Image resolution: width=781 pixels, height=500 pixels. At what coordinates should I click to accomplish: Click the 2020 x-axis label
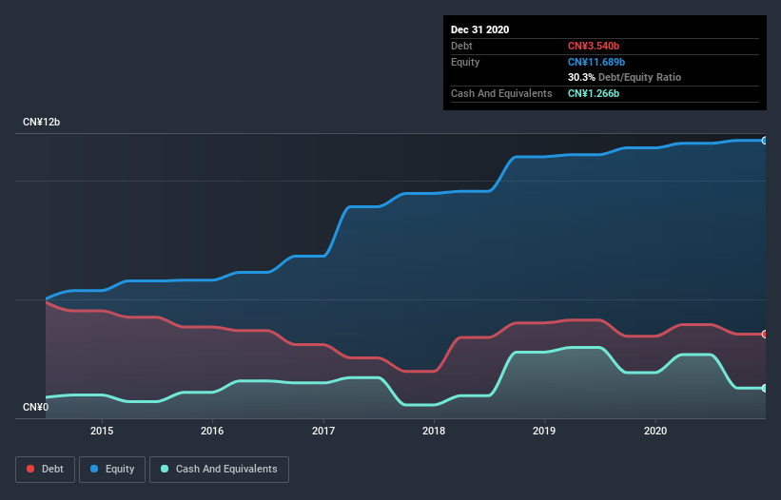pos(655,431)
